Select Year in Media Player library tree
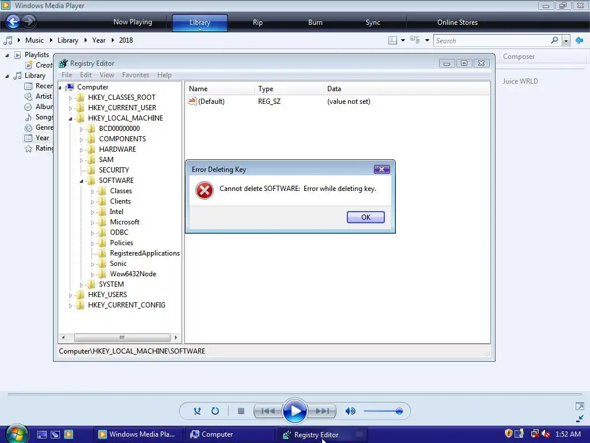 42,138
